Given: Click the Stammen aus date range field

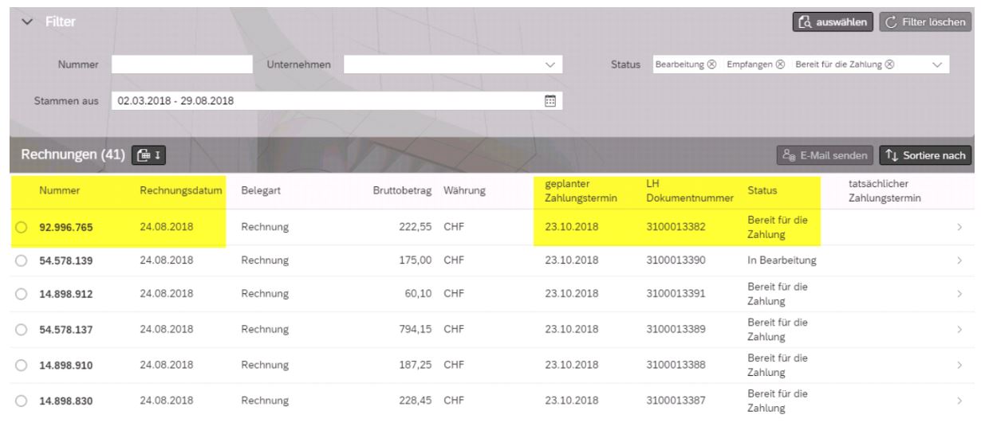Looking at the screenshot, I should coord(337,101).
